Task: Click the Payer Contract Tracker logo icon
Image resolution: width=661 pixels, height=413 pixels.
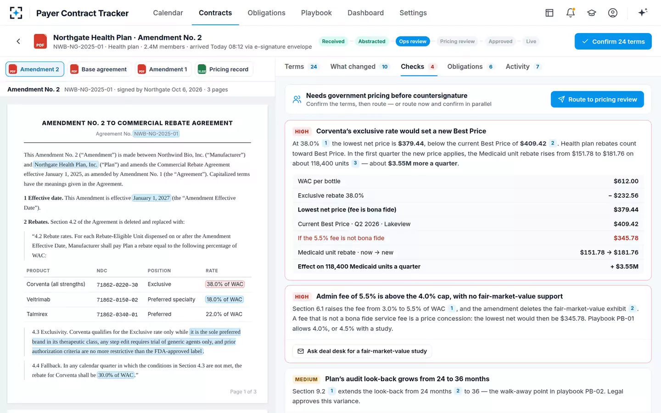Action: (16, 13)
